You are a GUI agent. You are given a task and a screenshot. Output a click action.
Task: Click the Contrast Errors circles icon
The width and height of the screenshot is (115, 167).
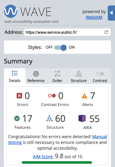52,96
